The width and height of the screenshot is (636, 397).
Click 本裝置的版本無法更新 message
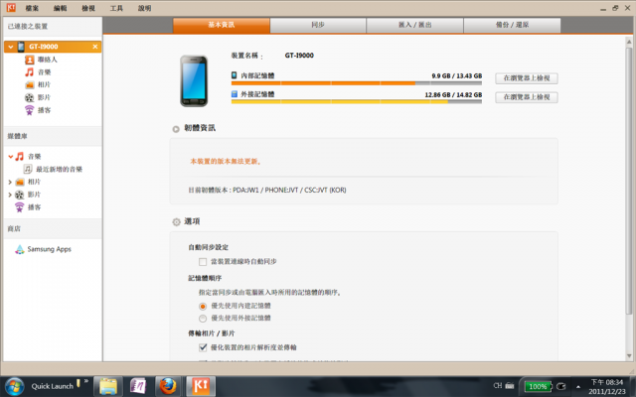point(226,162)
